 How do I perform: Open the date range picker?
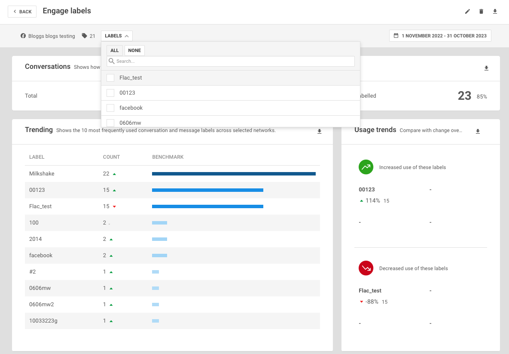coord(440,36)
